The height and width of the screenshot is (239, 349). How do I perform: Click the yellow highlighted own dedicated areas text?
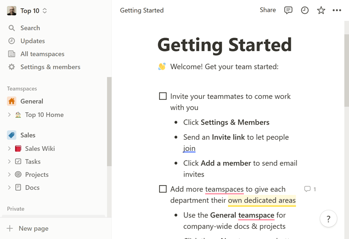(262, 200)
